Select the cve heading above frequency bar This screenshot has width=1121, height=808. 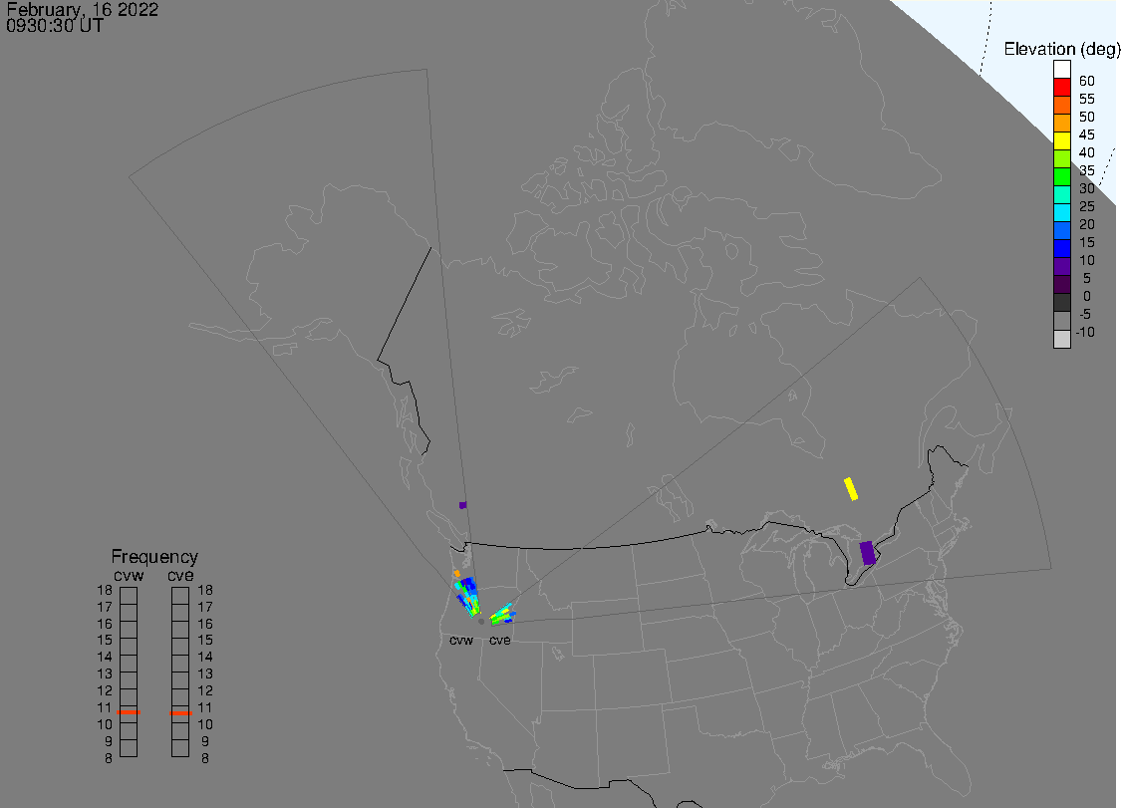[x=181, y=575]
